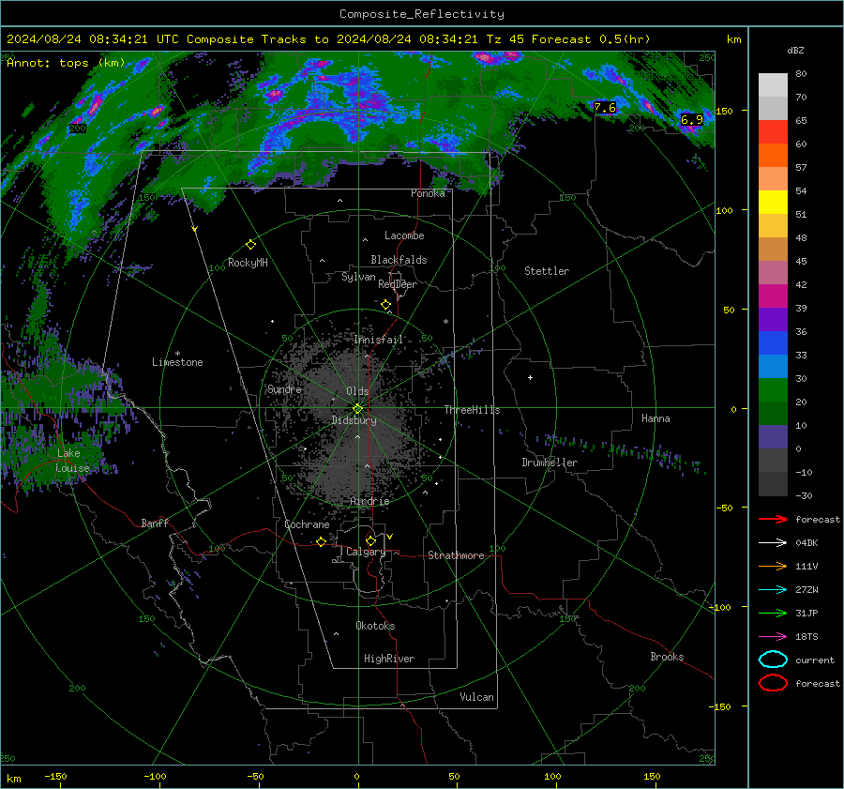
Task: Click the Hanna city label
Action: 656,418
